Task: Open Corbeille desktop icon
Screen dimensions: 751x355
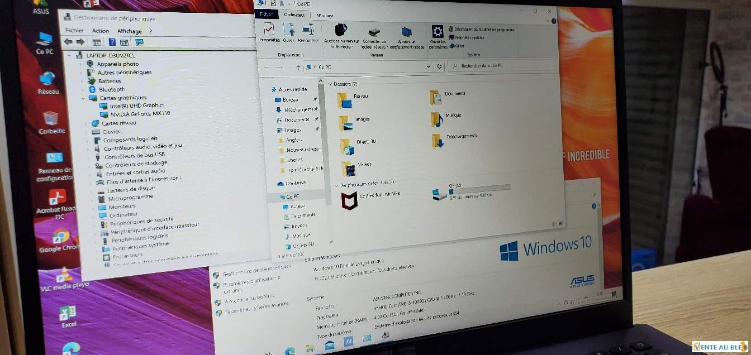Action: pos(51,123)
